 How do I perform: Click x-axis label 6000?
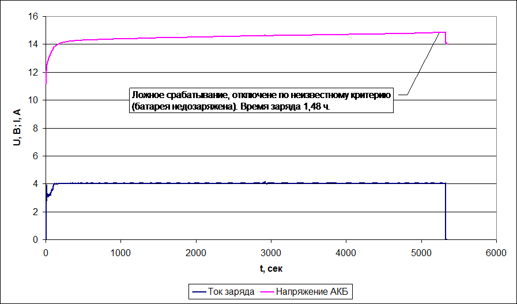[497, 253]
